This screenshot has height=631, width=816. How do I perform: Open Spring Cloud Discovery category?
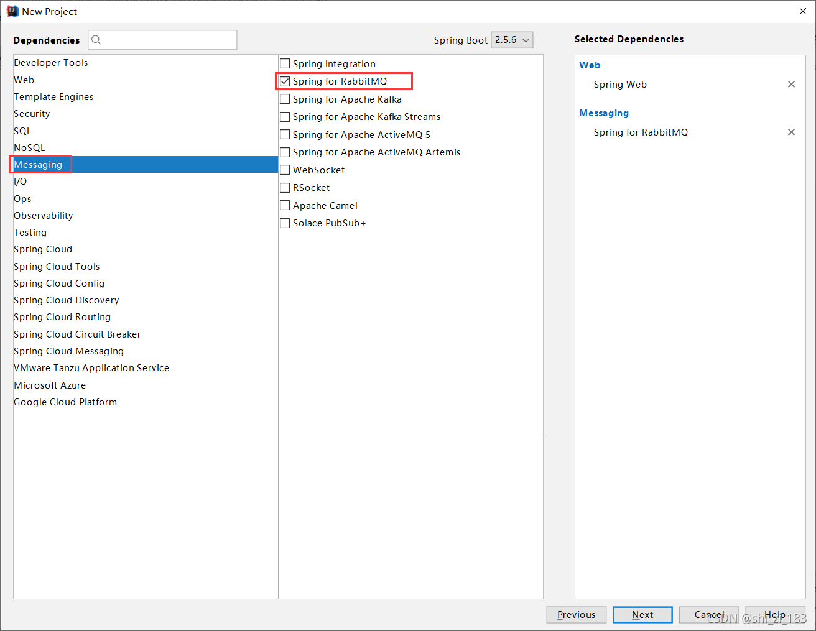click(146, 300)
